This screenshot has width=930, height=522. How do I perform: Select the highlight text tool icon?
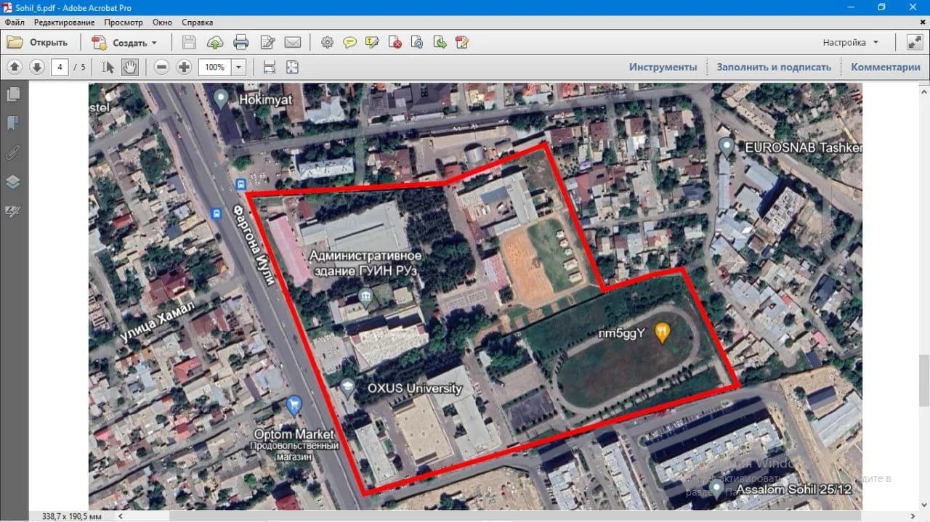tap(372, 42)
